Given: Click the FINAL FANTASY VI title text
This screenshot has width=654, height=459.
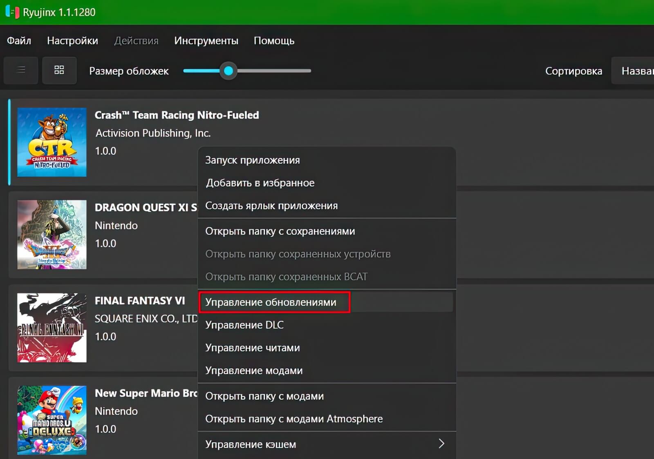Looking at the screenshot, I should pos(140,301).
